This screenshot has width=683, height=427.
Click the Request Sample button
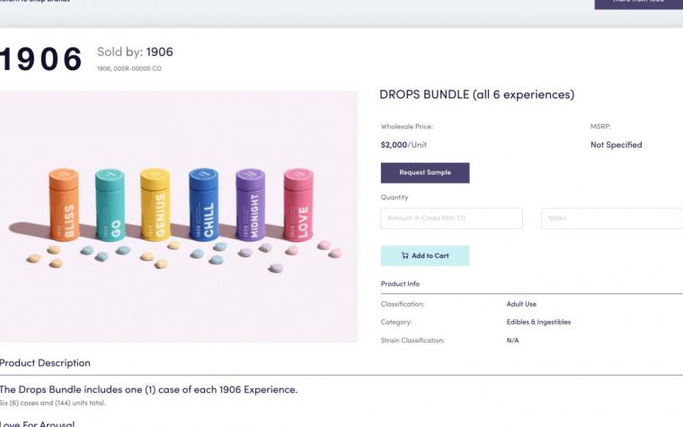[x=425, y=173]
